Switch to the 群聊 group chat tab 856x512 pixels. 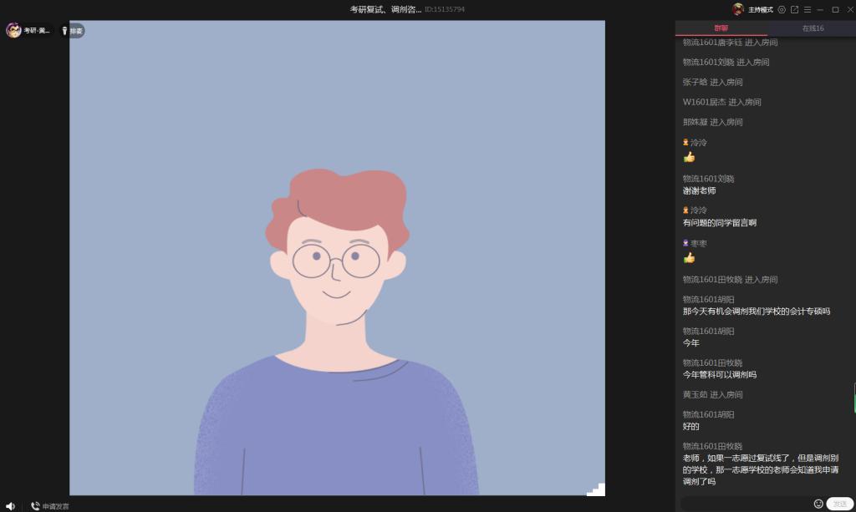(x=721, y=28)
